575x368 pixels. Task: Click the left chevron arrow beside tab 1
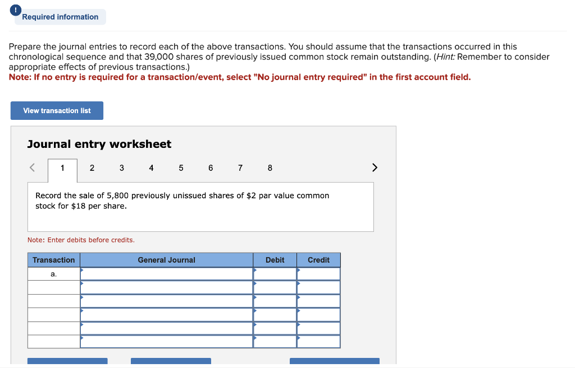coord(31,167)
